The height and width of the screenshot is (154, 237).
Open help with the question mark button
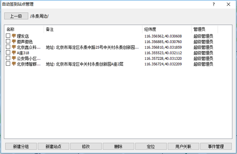pyautogui.click(x=213, y=4)
